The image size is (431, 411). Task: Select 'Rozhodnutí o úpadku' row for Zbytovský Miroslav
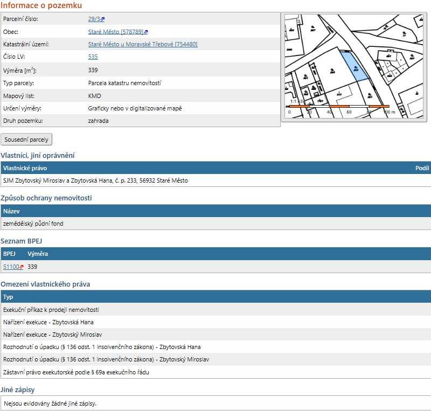[215, 359]
